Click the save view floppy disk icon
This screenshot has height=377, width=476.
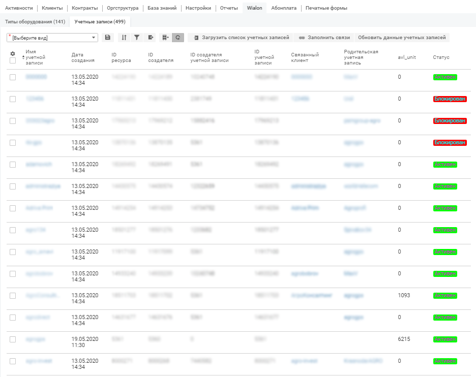tap(107, 38)
